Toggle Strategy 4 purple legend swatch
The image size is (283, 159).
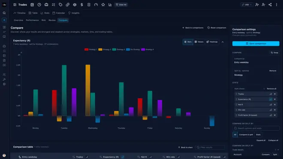click(143, 50)
